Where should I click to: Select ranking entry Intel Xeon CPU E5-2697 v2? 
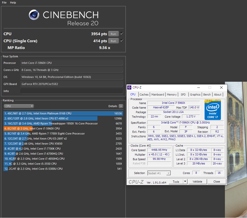point(63,139)
